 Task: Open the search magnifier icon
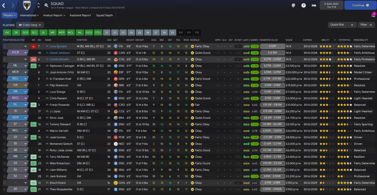pyautogui.click(x=46, y=6)
